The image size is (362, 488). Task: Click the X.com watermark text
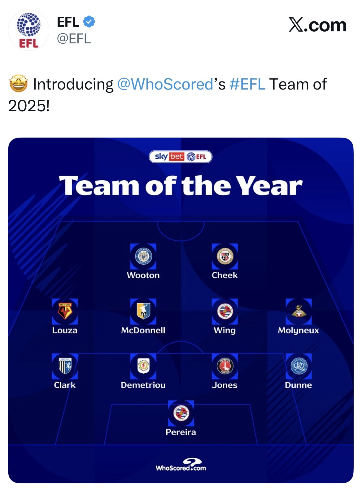tap(317, 25)
